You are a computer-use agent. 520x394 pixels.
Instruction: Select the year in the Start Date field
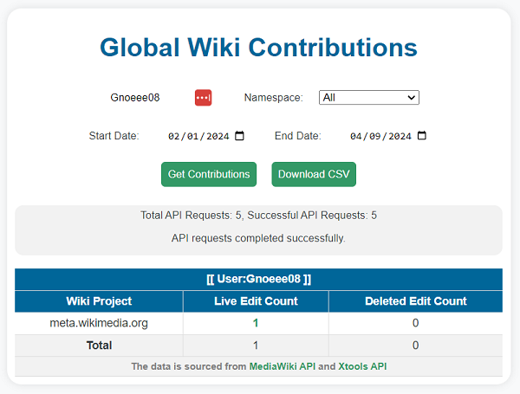[218, 136]
